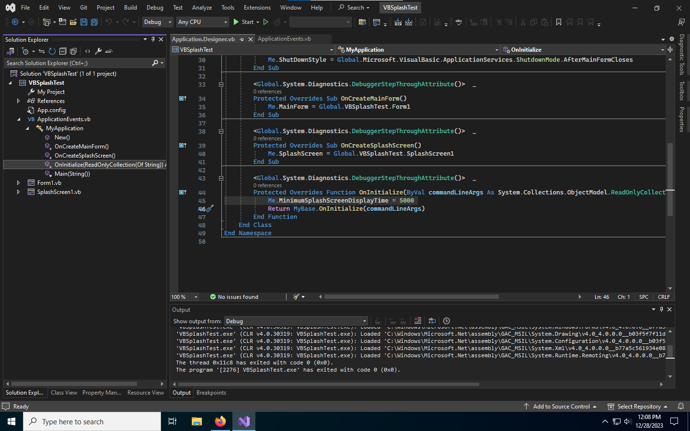Toggle Word Wrap in the Output panel
Image resolution: width=690 pixels, height=431 pixels.
[432, 321]
